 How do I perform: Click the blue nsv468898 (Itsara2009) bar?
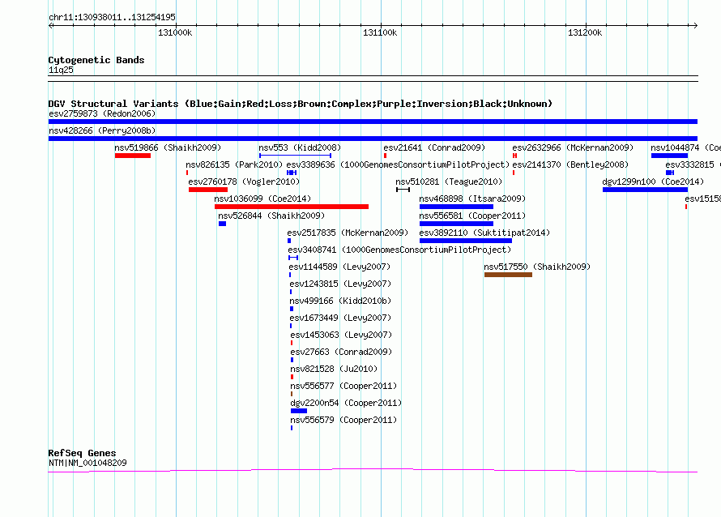tap(456, 207)
